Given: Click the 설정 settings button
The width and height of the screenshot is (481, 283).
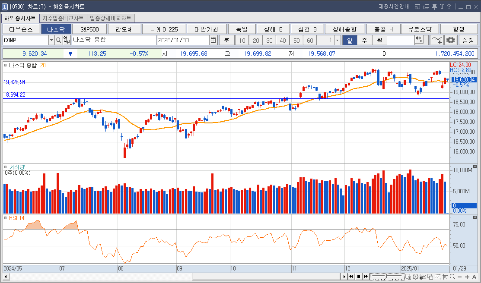Looking at the screenshot, I should [x=468, y=40].
